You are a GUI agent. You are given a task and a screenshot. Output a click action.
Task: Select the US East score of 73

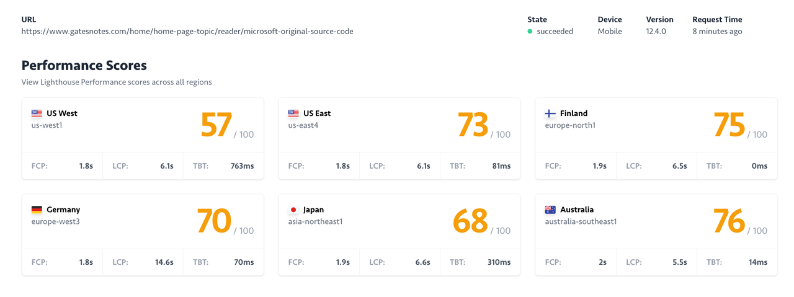473,125
